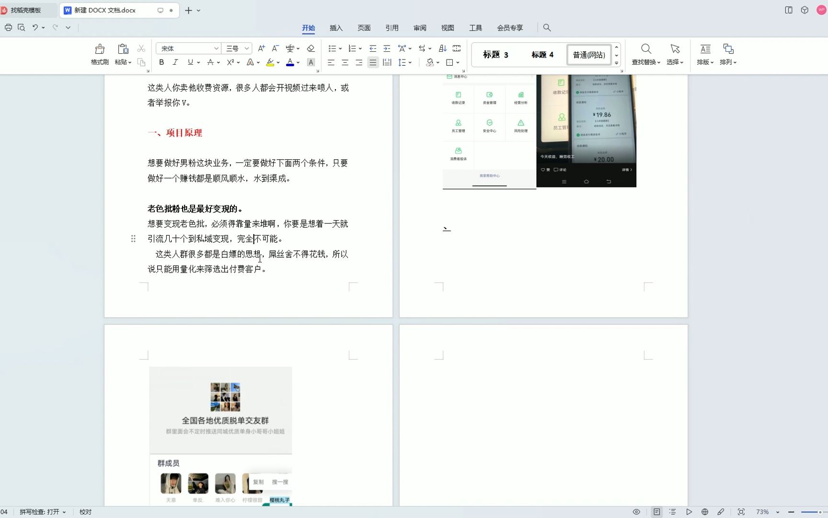This screenshot has height=518, width=828.
Task: Switch to web layout globe icon
Action: pos(704,512)
